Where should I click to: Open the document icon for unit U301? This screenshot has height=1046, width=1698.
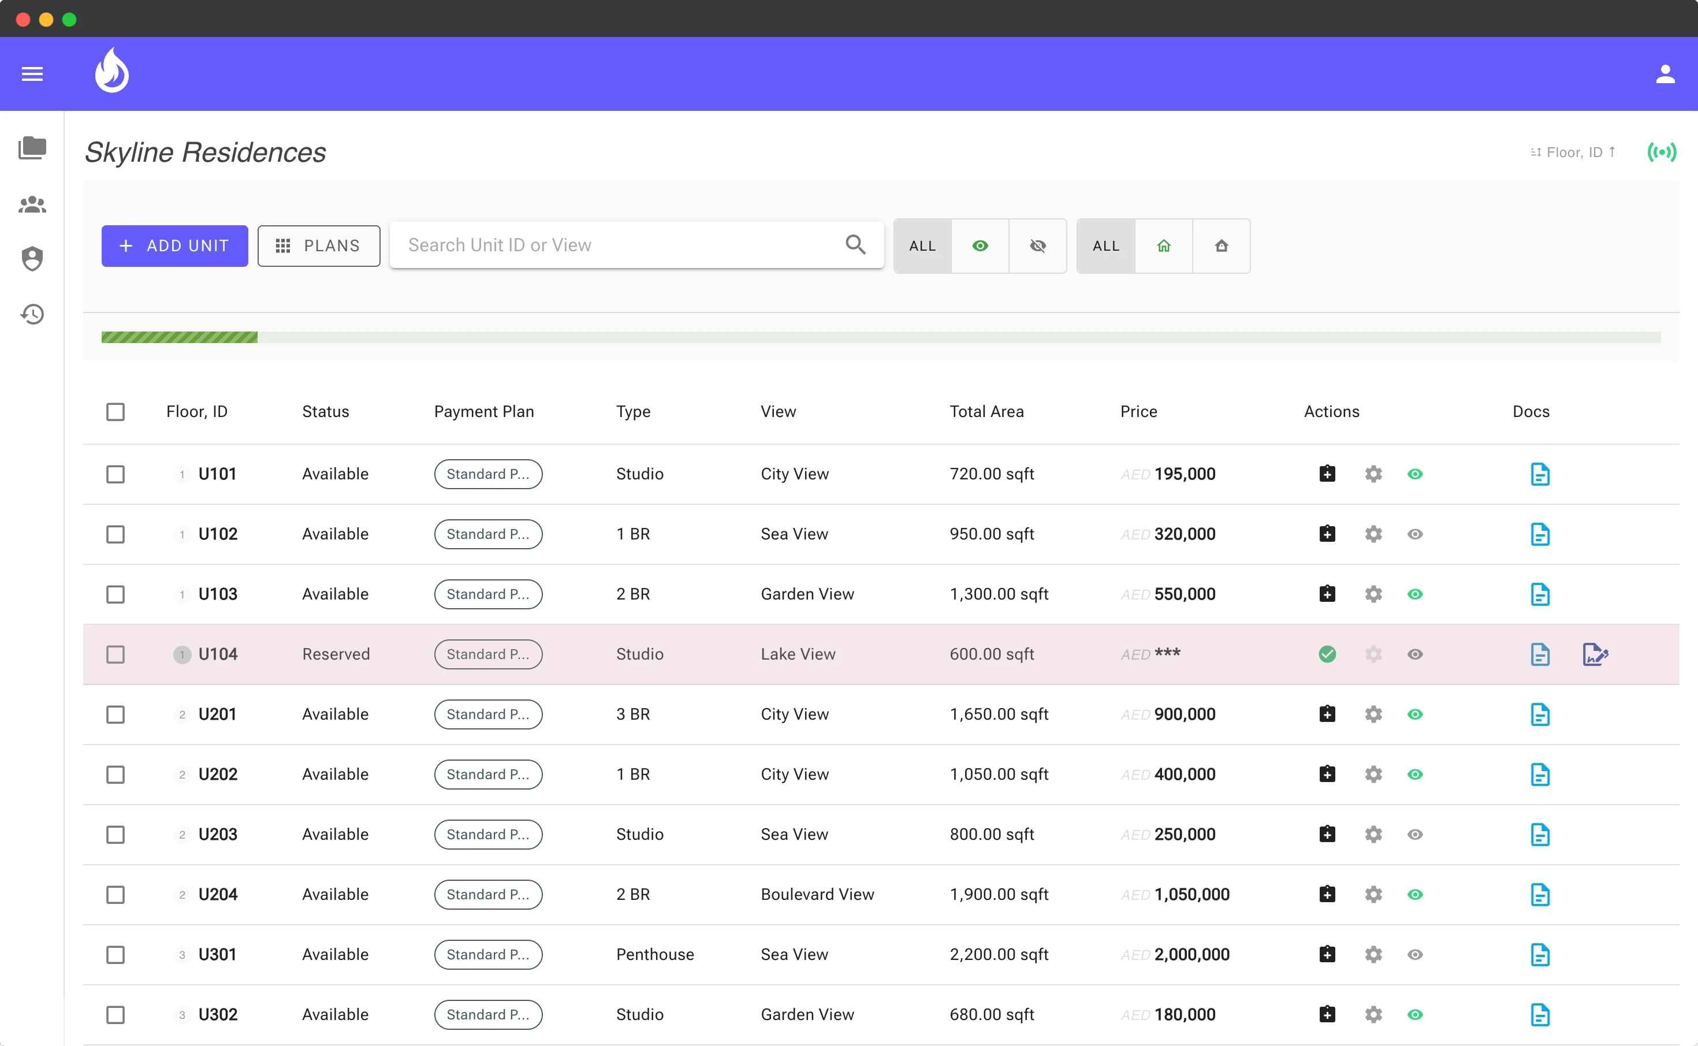(1540, 955)
